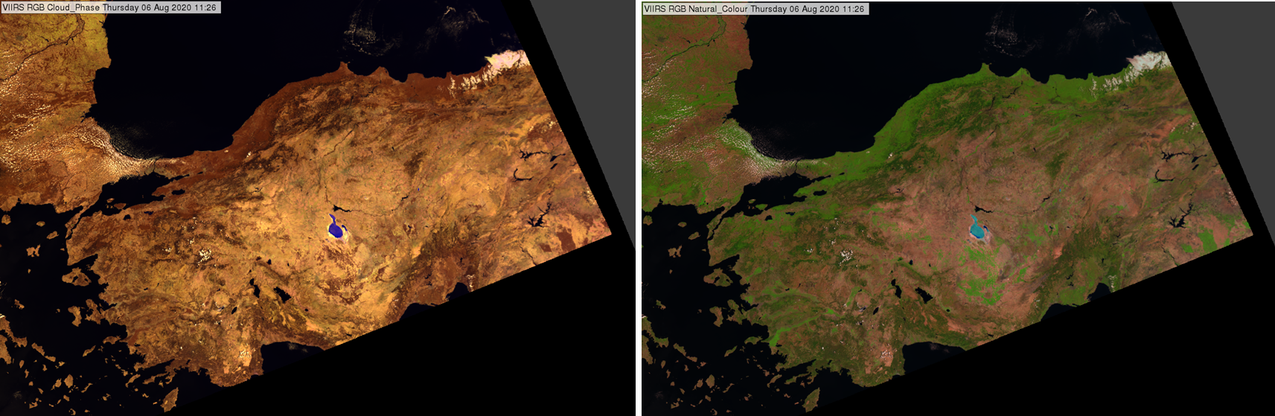Click the dark eastern reservoir in Cloud_Phase image
This screenshot has height=416, width=1275.
click(535, 220)
